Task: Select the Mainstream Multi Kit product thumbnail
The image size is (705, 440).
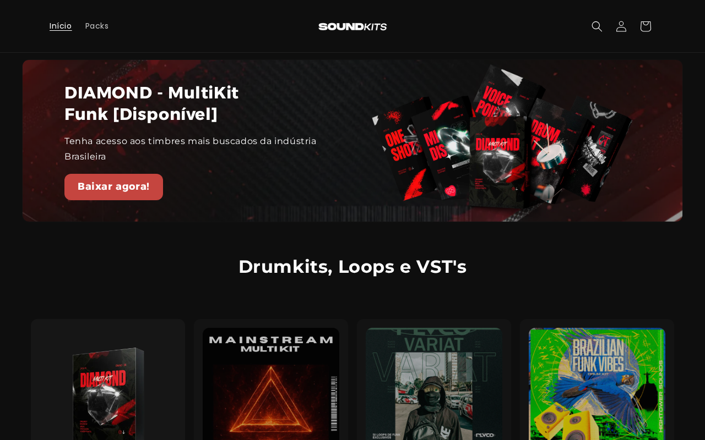Action: coord(271,384)
